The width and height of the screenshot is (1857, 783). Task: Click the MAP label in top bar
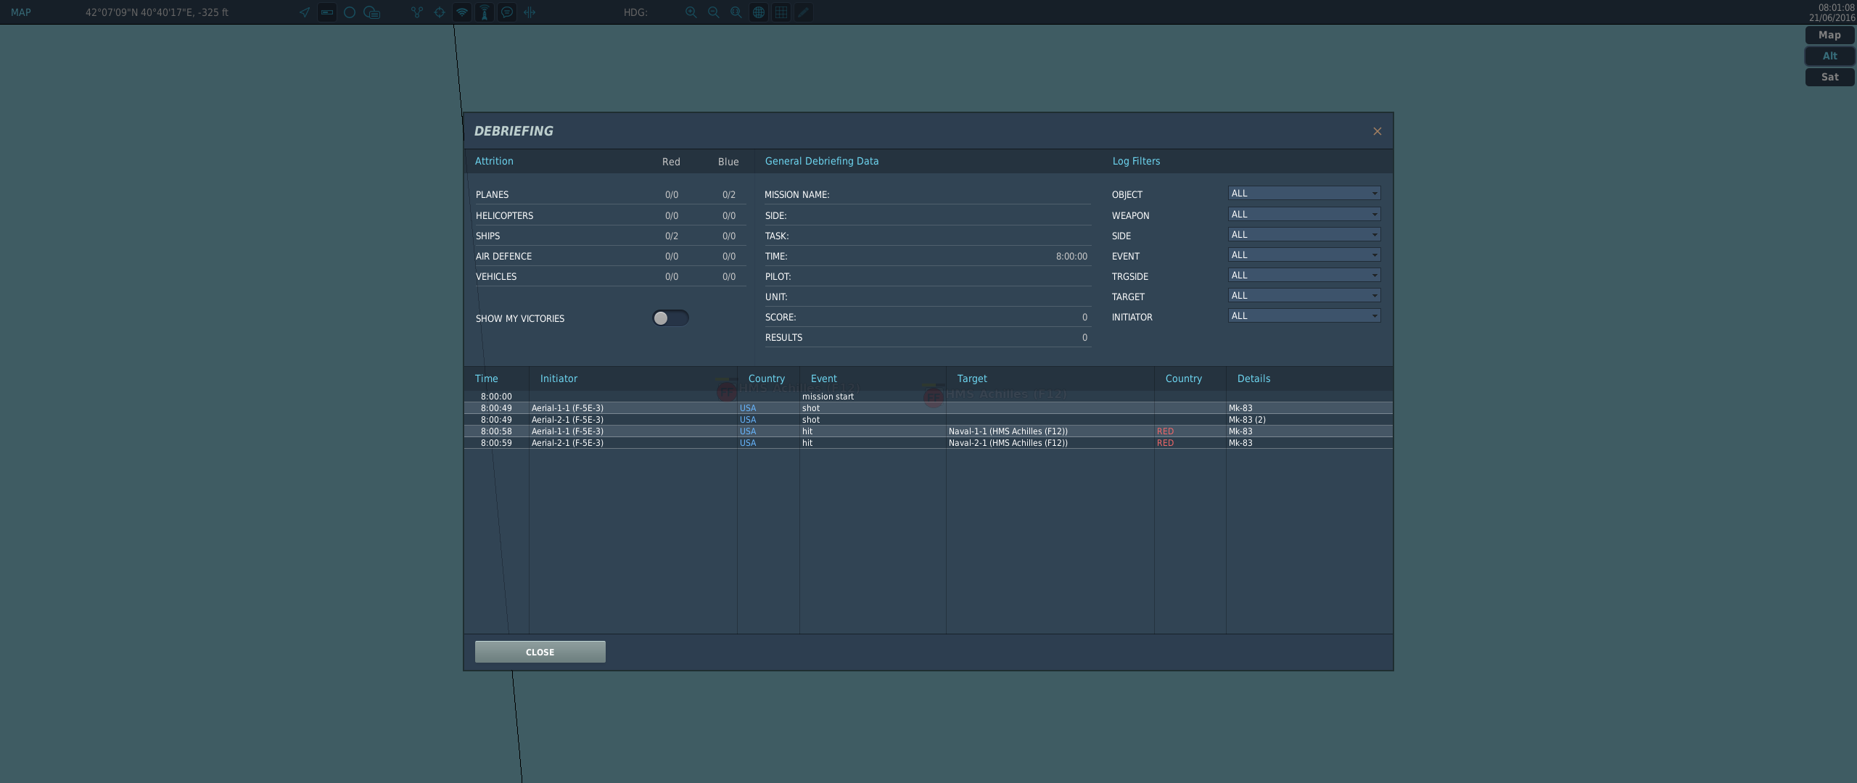[x=21, y=12]
